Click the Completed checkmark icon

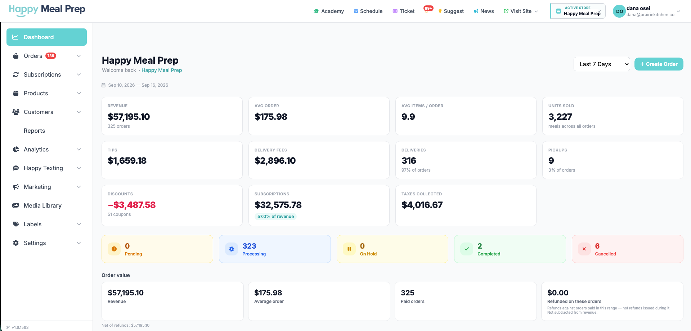tap(467, 249)
